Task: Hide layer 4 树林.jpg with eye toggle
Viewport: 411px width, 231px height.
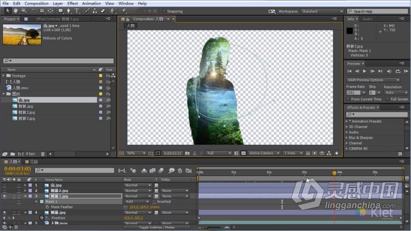Action: click(x=5, y=213)
